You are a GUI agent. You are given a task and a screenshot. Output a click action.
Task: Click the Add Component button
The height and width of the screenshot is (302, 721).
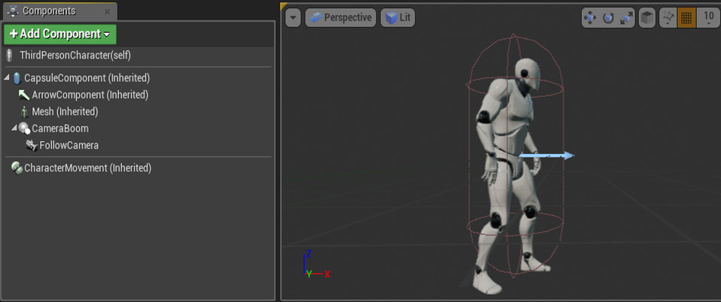click(x=60, y=34)
